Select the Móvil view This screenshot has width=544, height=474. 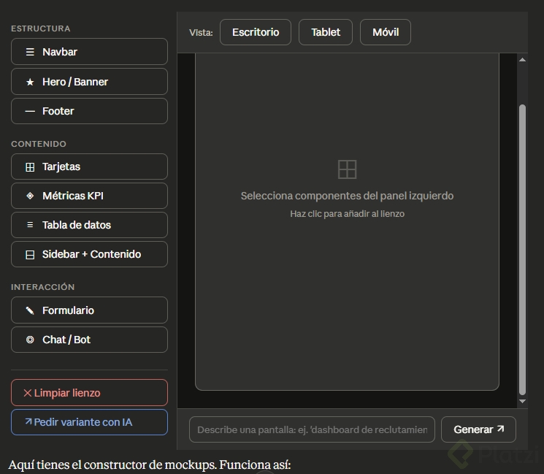coord(385,32)
